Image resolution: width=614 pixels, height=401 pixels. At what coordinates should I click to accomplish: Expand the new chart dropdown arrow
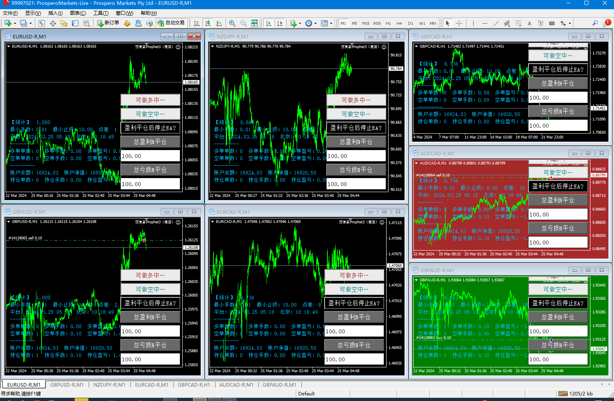point(15,23)
